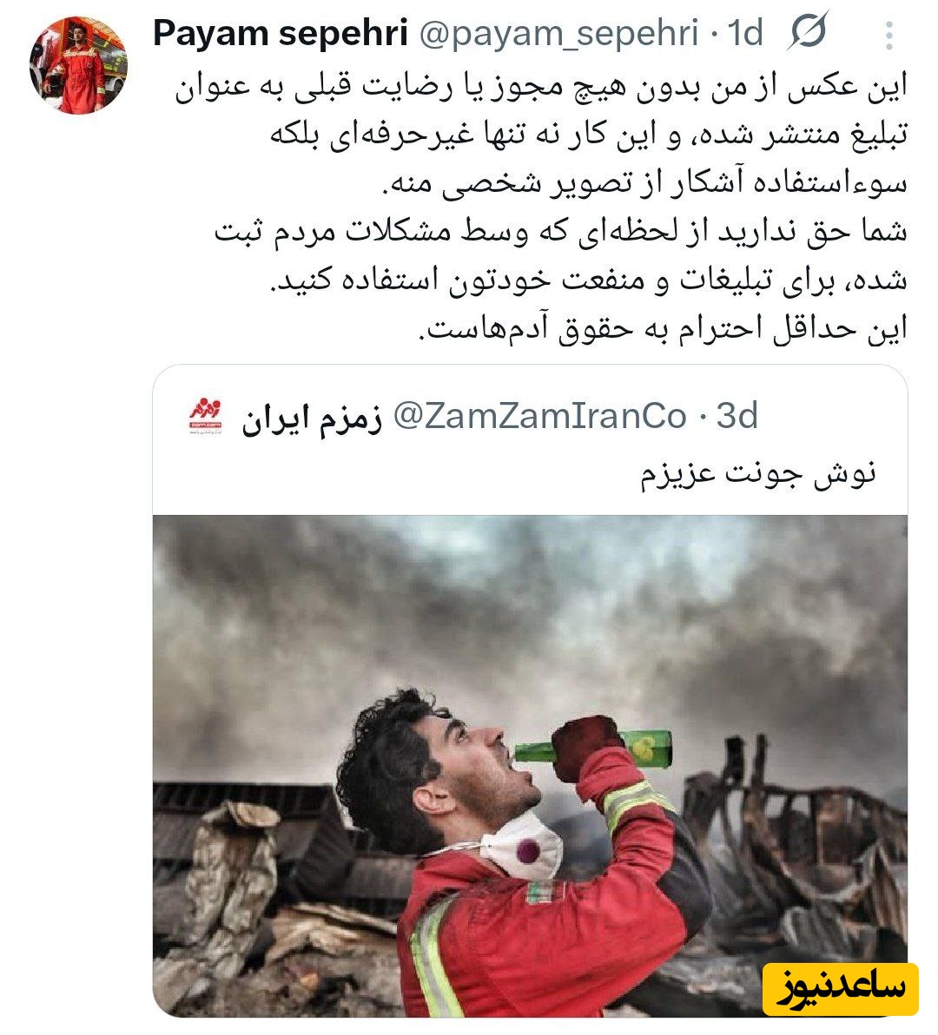Click the crossed-circle icon beside the timestamp
Screen dimensions: 938x1035
808,30
